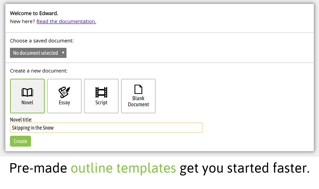Choose the film strip Script icon
This screenshot has height=189, width=319.
coord(101,92)
